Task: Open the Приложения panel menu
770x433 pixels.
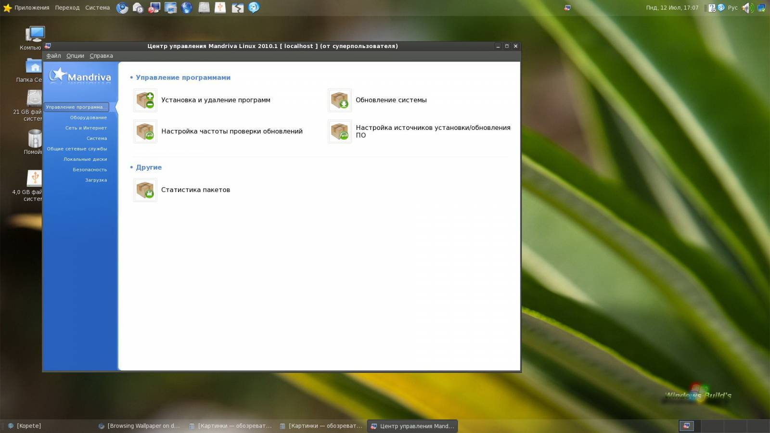Action: click(x=32, y=8)
